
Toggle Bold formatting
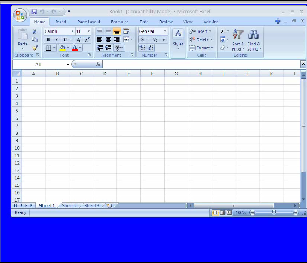click(x=48, y=40)
